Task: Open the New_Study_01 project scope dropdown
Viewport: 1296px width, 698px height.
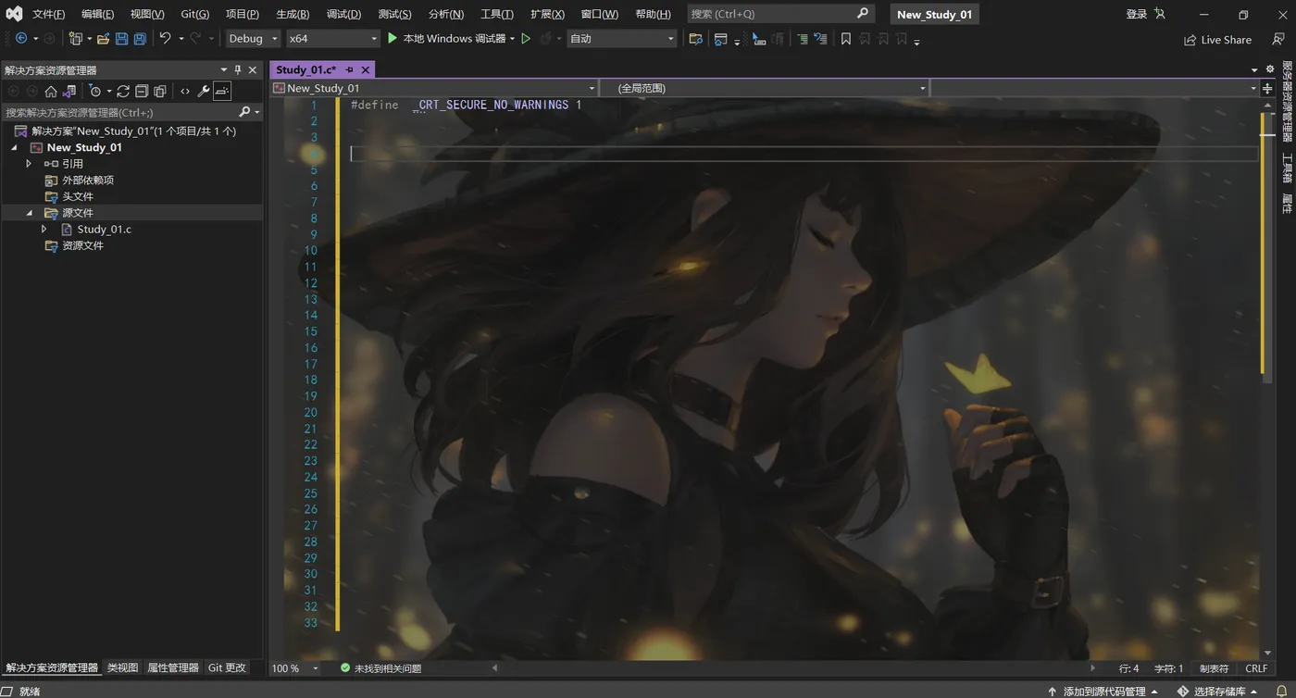Action: [x=434, y=88]
